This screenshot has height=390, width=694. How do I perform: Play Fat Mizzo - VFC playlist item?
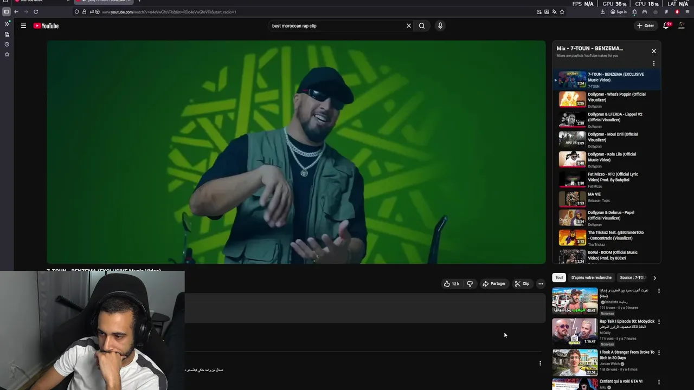pyautogui.click(x=606, y=180)
